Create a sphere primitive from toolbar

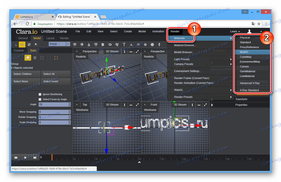[82, 44]
